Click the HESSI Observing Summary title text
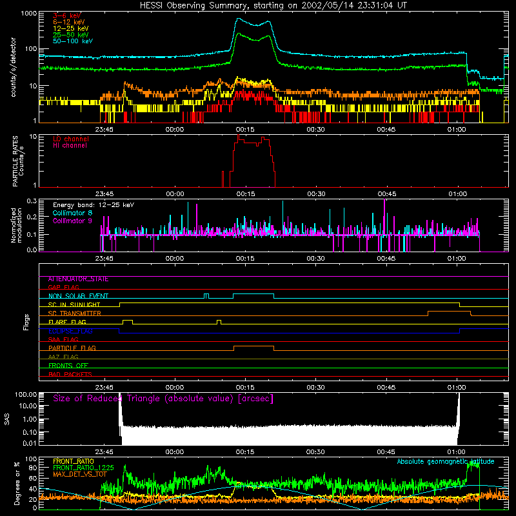 273,6
